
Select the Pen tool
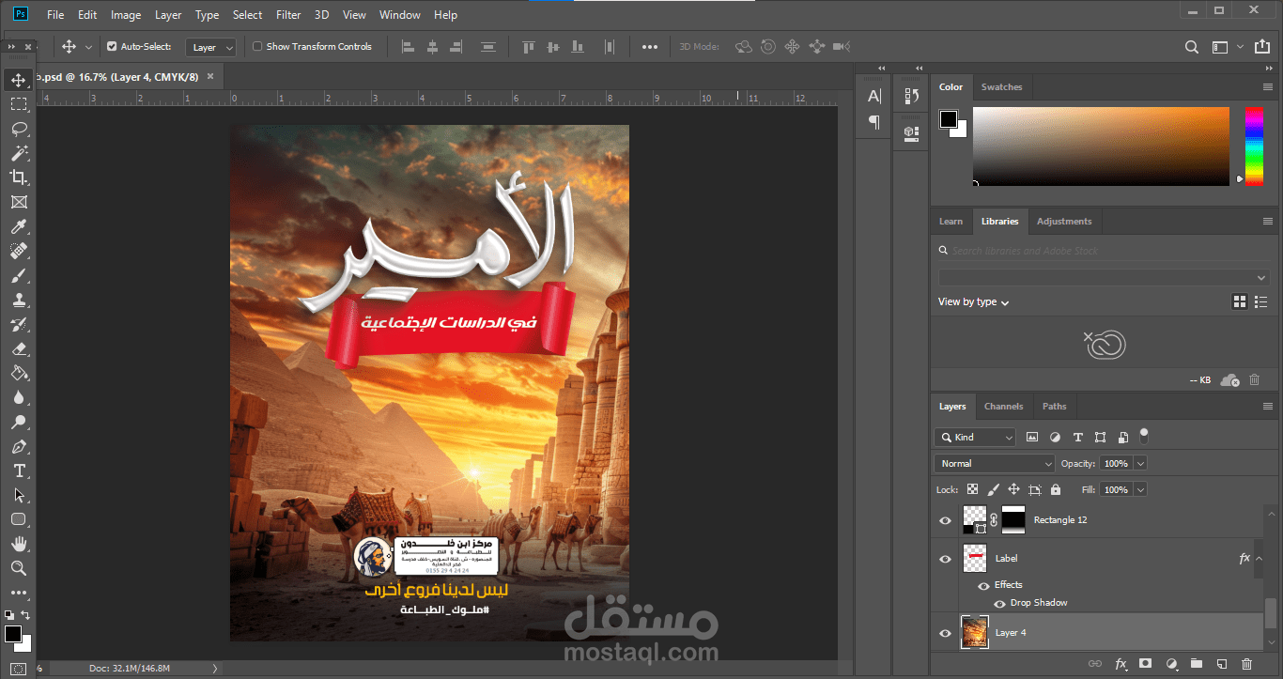click(19, 447)
